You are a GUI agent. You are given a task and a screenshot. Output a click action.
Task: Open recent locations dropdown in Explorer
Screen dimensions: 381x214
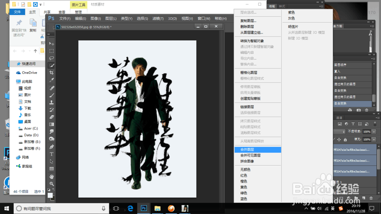[30, 51]
